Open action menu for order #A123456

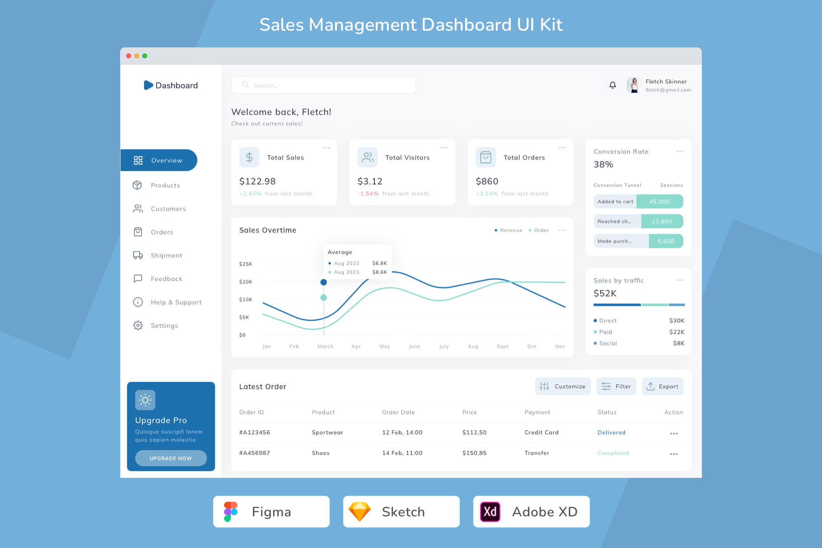[674, 433]
